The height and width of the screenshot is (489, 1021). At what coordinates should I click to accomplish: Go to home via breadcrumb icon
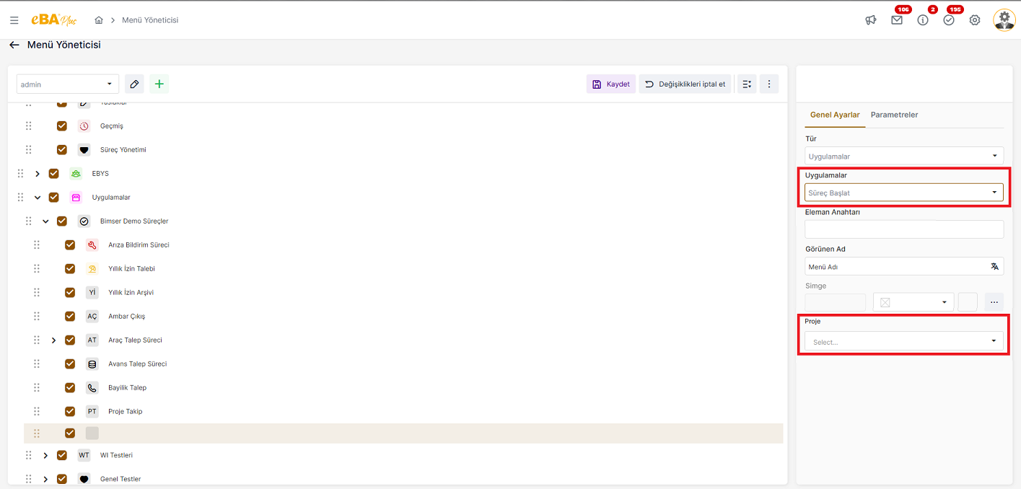pos(99,20)
